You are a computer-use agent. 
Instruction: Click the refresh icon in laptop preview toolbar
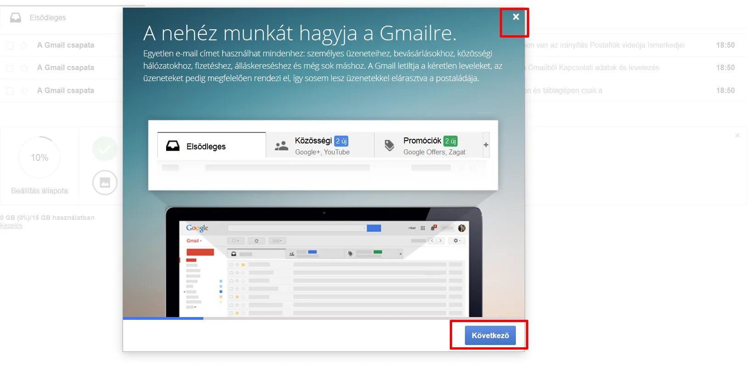pyautogui.click(x=256, y=241)
